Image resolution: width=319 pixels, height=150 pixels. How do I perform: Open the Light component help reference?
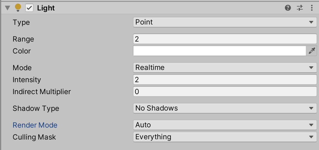coord(288,8)
